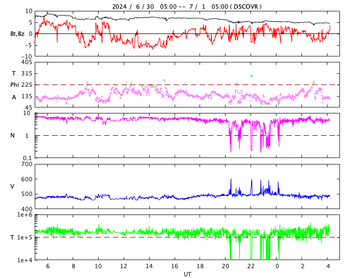Click the 6 UT hour tick label

48,266
